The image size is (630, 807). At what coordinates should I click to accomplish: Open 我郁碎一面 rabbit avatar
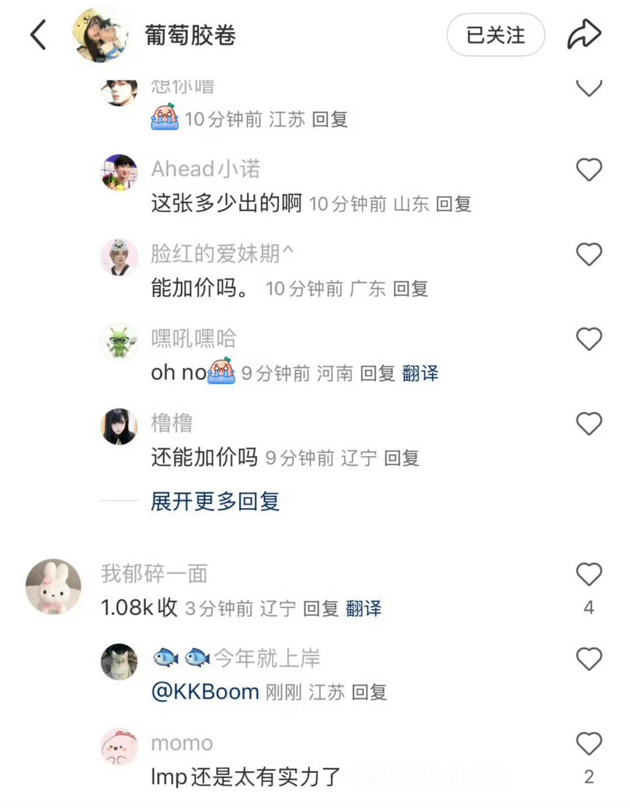point(53,586)
